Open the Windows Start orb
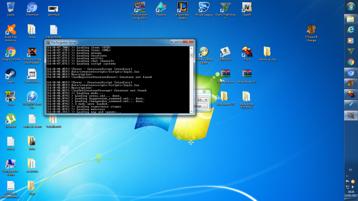Viewport: 358px width, 201px height. pyautogui.click(x=351, y=7)
